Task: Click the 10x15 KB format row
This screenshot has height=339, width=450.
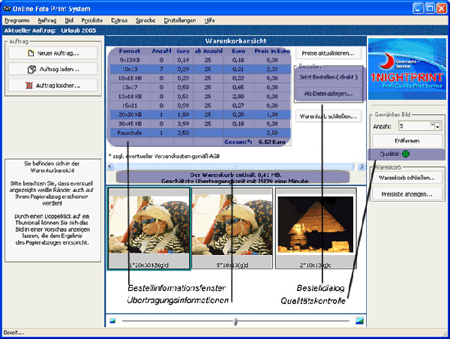Action: coord(199,78)
